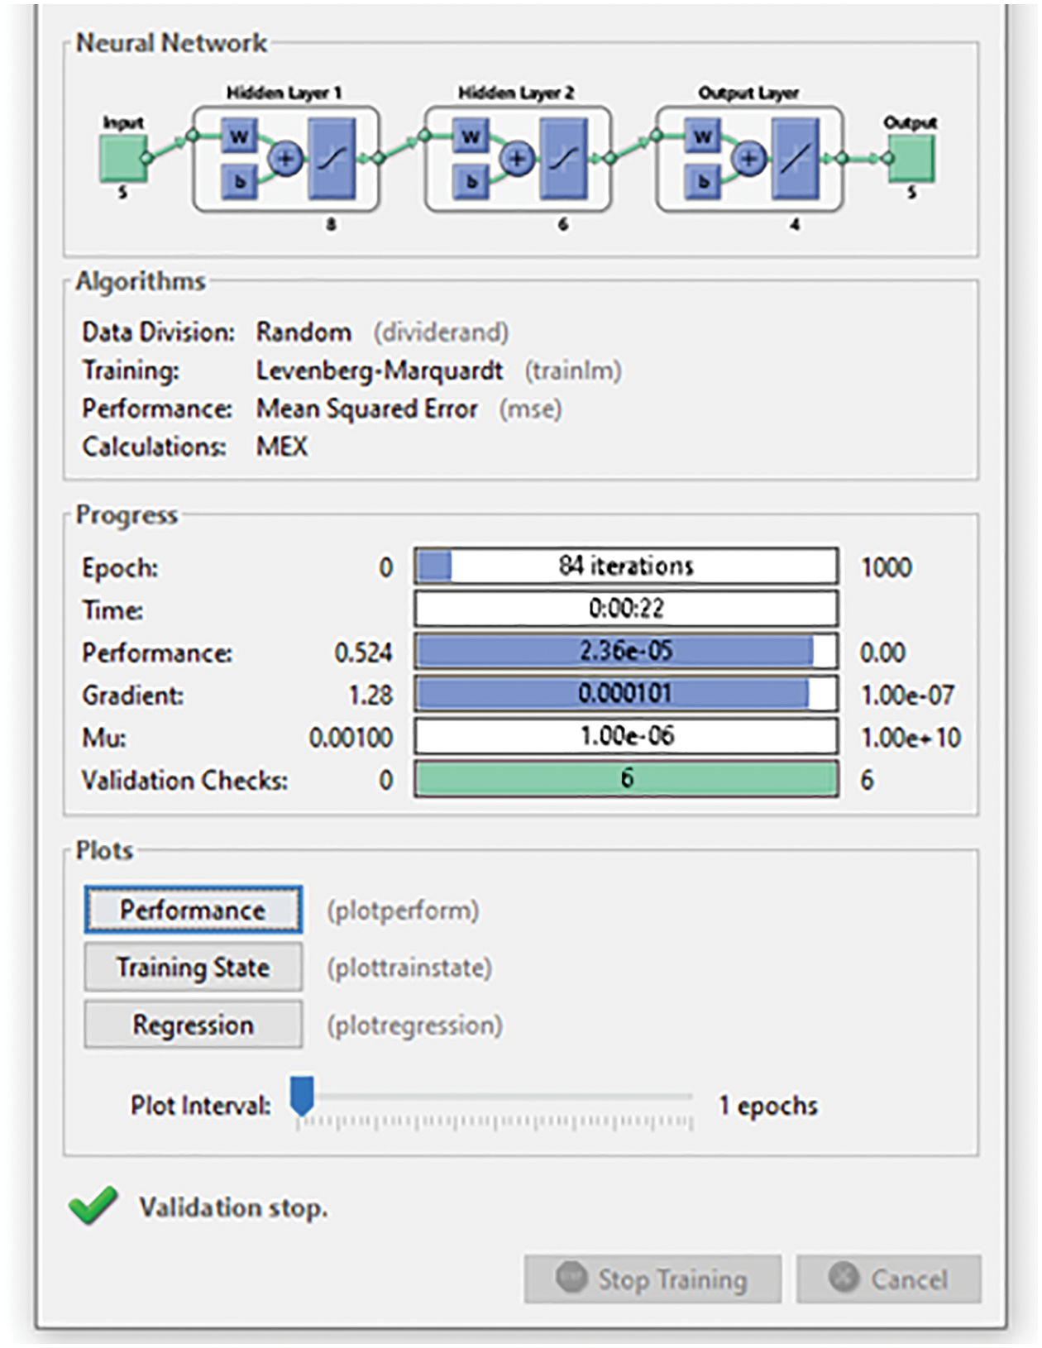Screen dimensions: 1042x1348
Task: Open the Regression plot
Action: click(193, 1025)
